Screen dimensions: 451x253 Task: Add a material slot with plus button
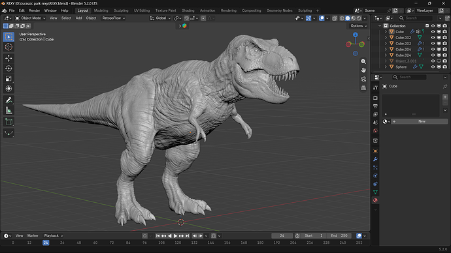click(445, 97)
